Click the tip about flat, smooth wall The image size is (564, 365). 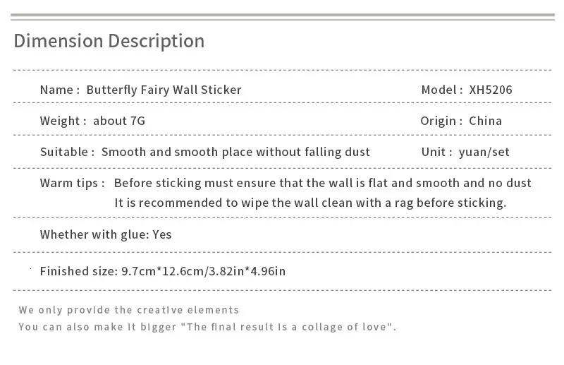(322, 184)
